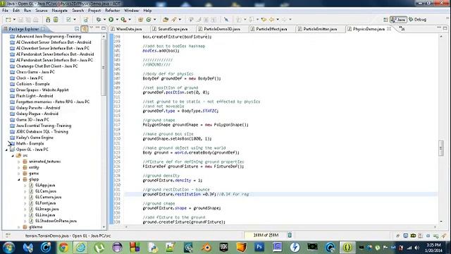The image size is (451, 254).
Task: Collapse the src folder node
Action: click(13, 155)
